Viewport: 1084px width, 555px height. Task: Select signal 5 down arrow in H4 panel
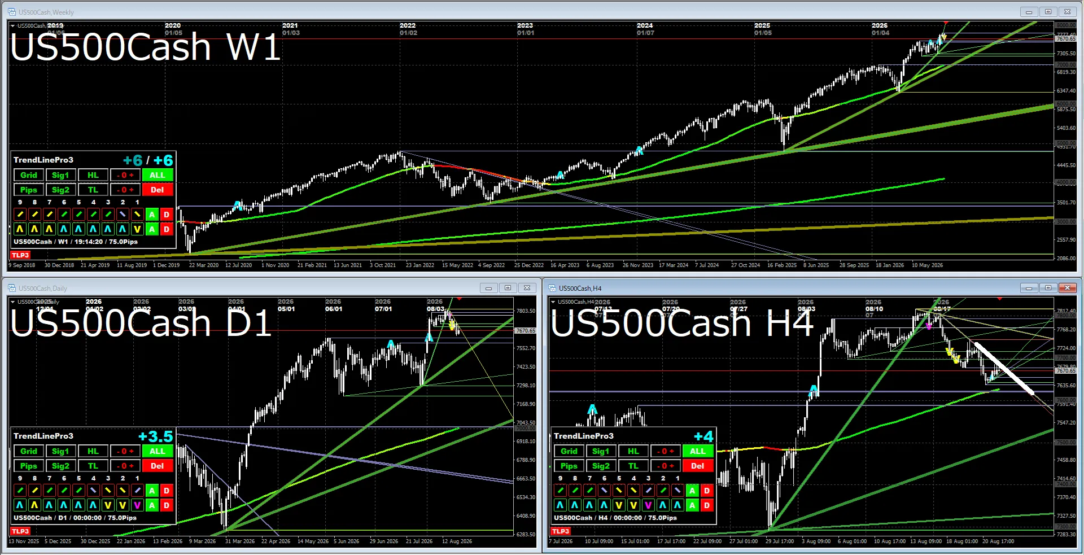[x=619, y=505]
